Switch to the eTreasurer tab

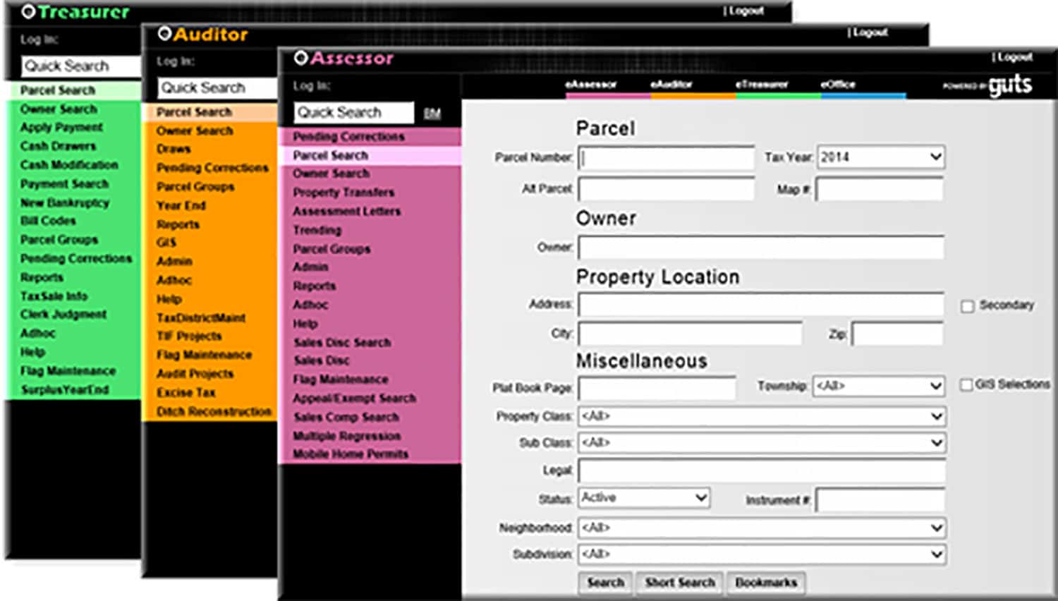(762, 85)
